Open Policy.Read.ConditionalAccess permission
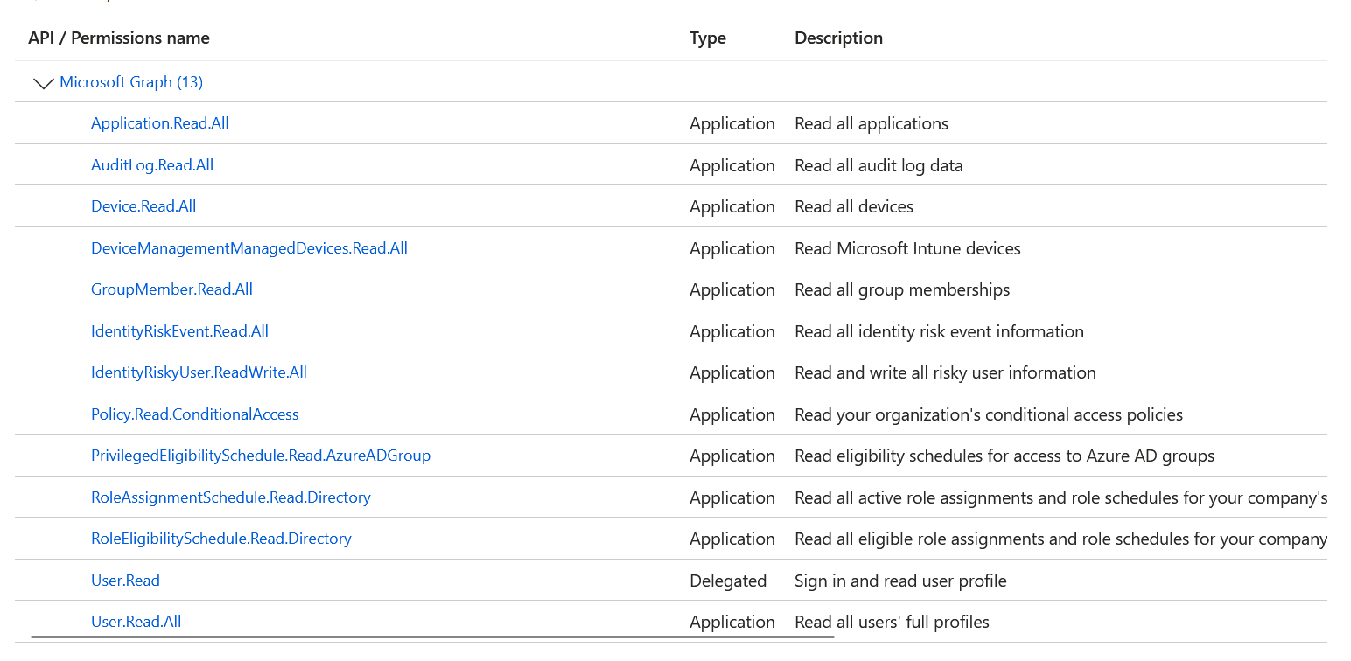 click(195, 414)
